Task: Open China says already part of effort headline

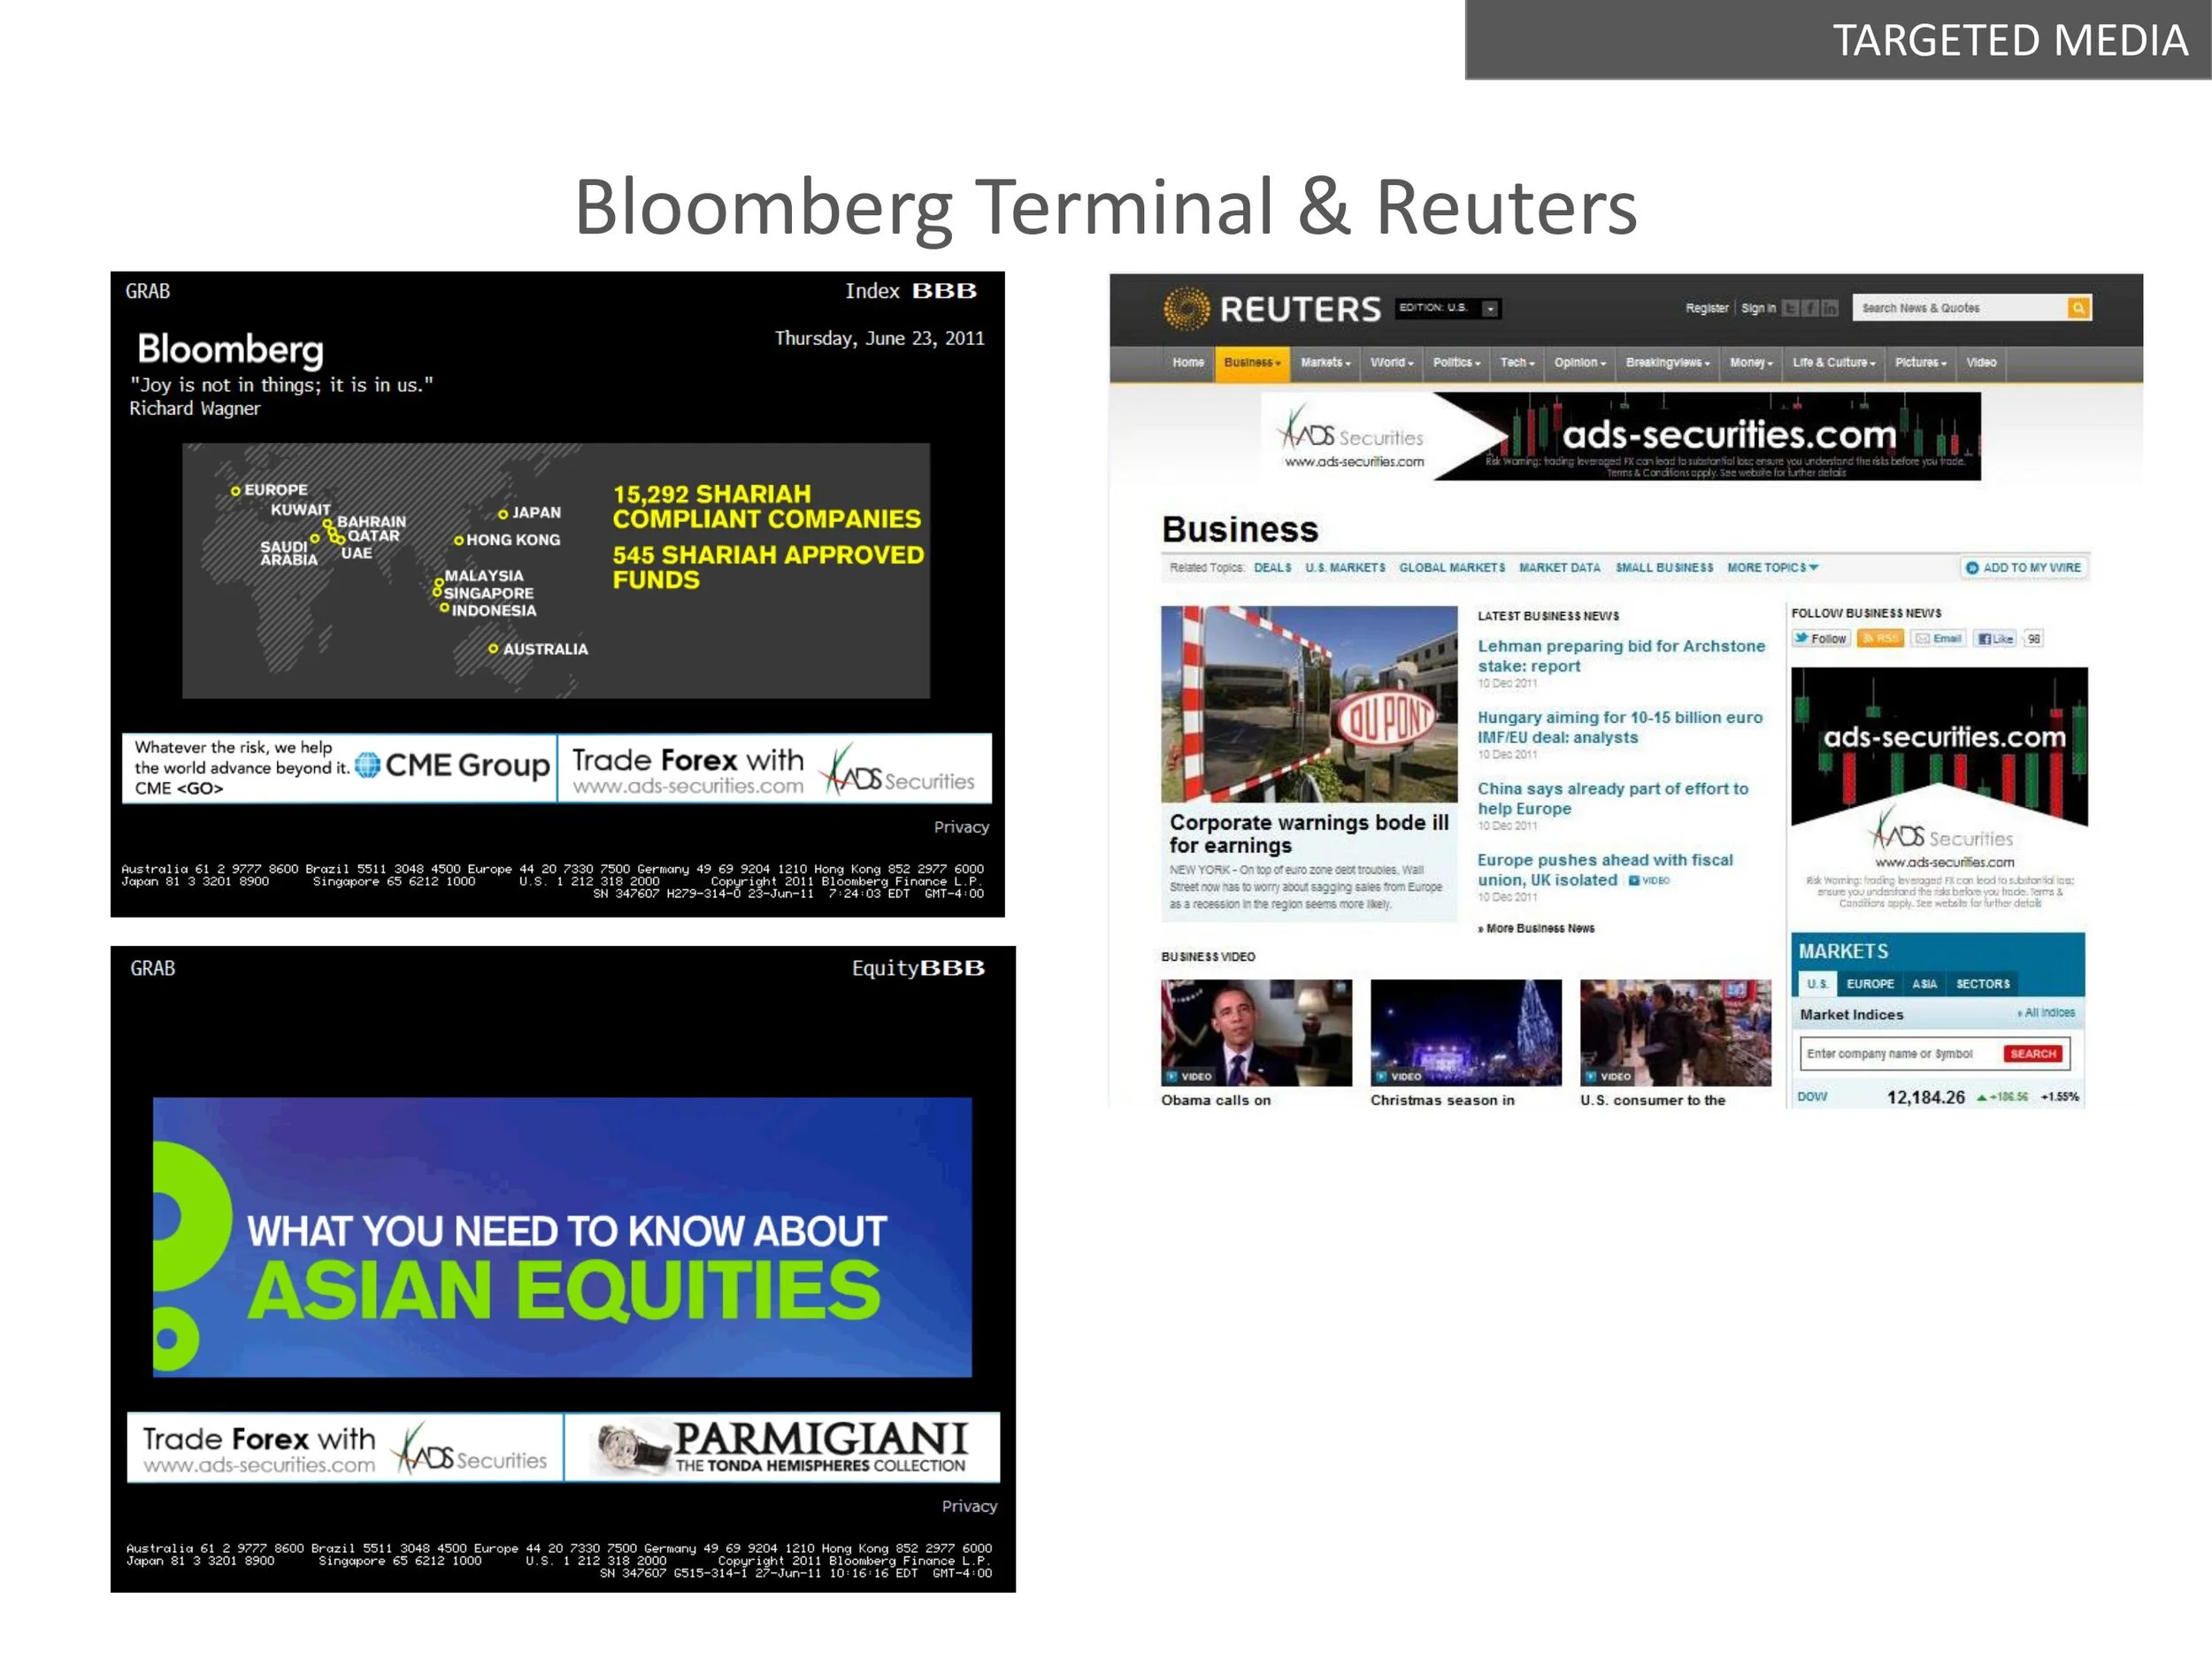Action: (x=1613, y=799)
